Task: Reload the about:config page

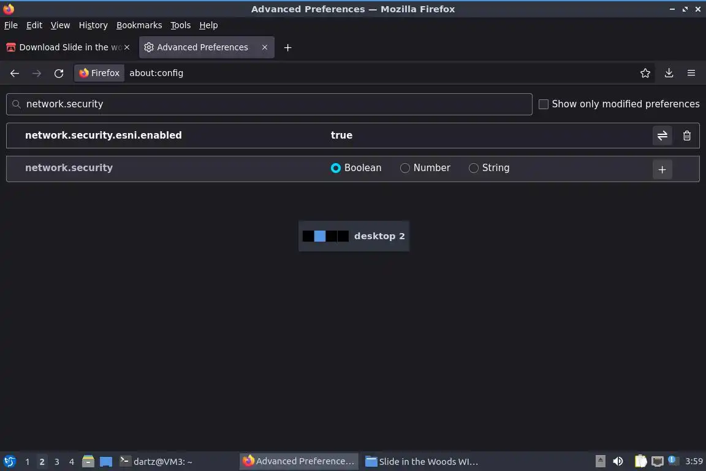Action: point(59,73)
